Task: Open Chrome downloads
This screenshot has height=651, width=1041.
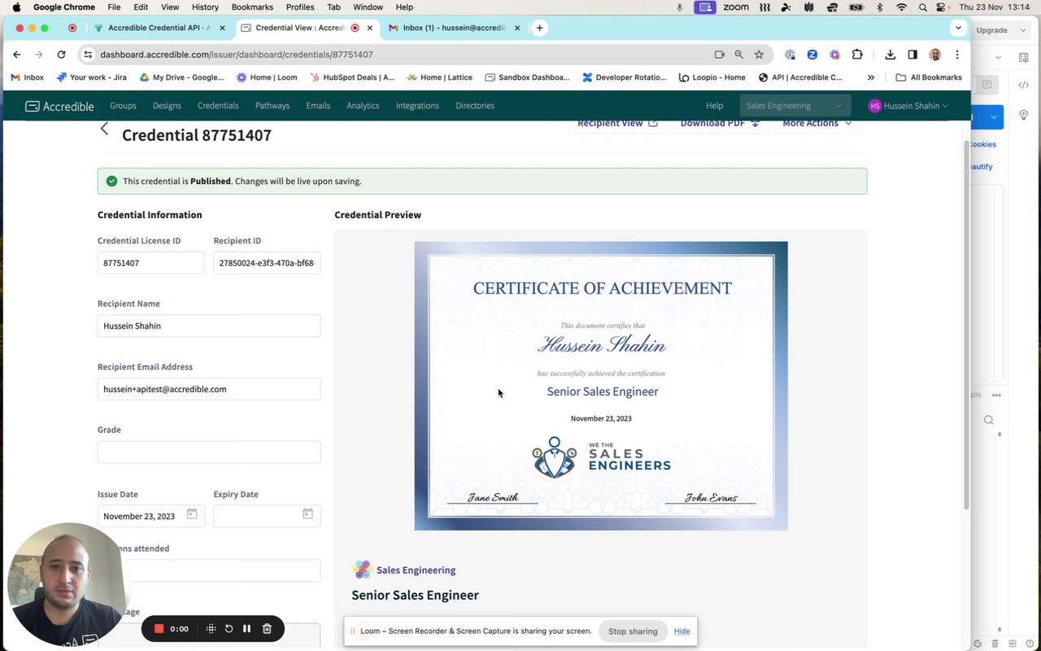Action: click(891, 55)
